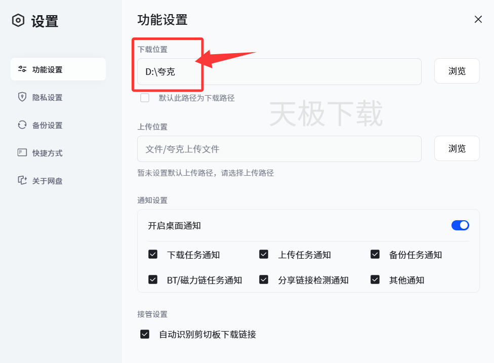Turn off 开启桌面通知 switch
This screenshot has height=363, width=494.
coord(460,225)
